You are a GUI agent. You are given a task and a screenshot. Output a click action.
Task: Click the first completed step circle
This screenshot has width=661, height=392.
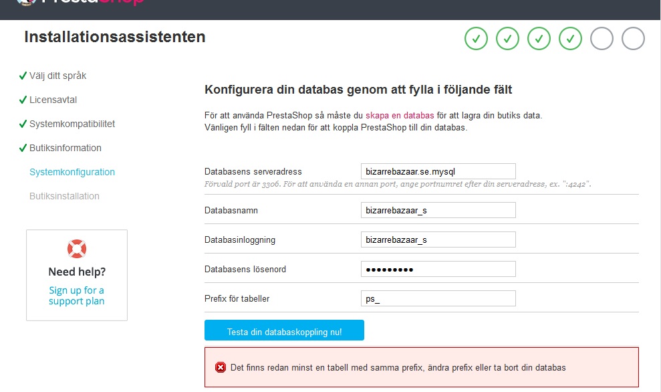tap(476, 38)
